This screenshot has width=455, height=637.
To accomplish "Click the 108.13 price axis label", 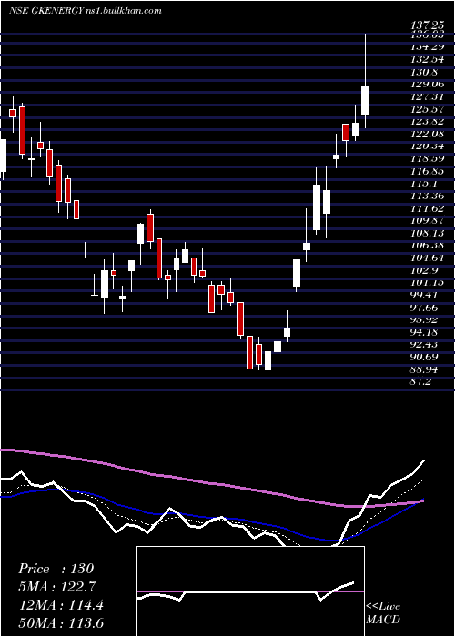I will [x=428, y=233].
